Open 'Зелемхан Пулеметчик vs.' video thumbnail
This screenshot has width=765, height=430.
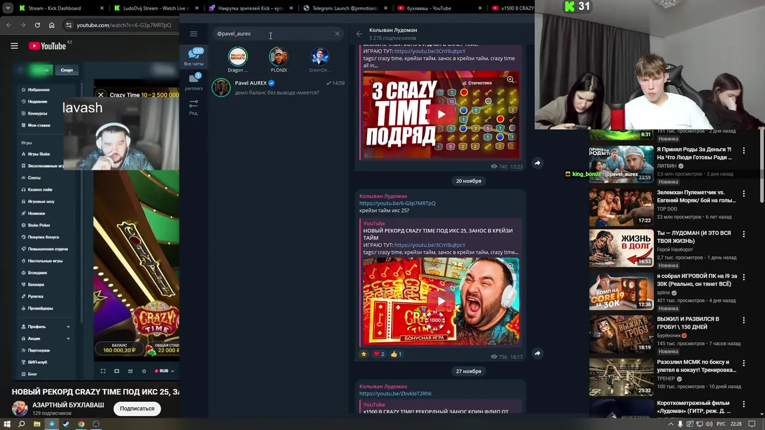pos(621,207)
